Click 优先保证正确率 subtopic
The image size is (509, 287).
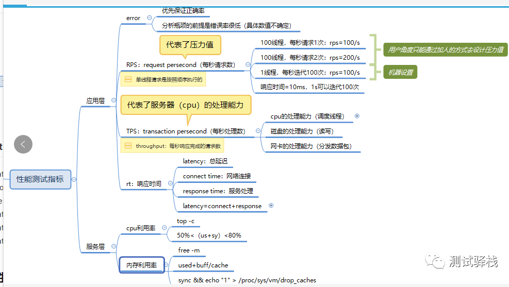183,11
